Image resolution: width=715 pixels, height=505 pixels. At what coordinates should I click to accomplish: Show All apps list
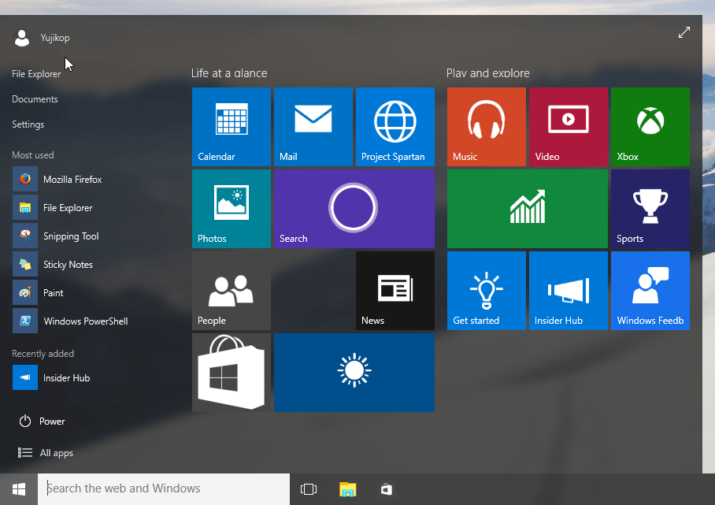45,452
